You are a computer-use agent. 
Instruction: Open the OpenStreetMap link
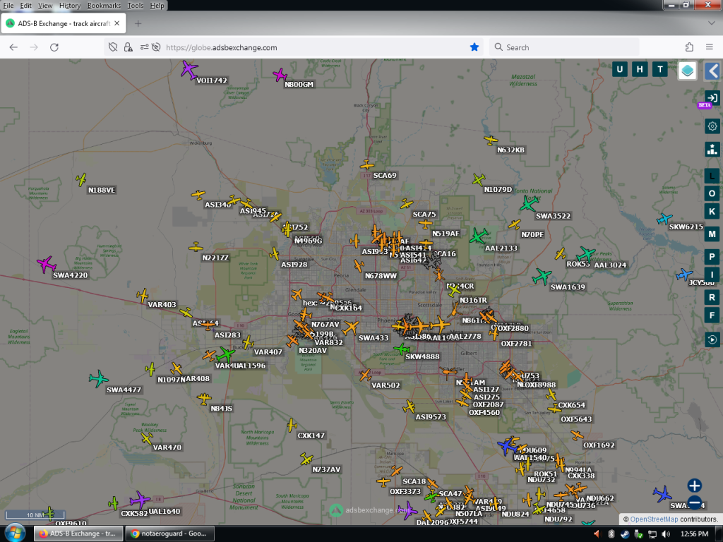[x=654, y=519]
